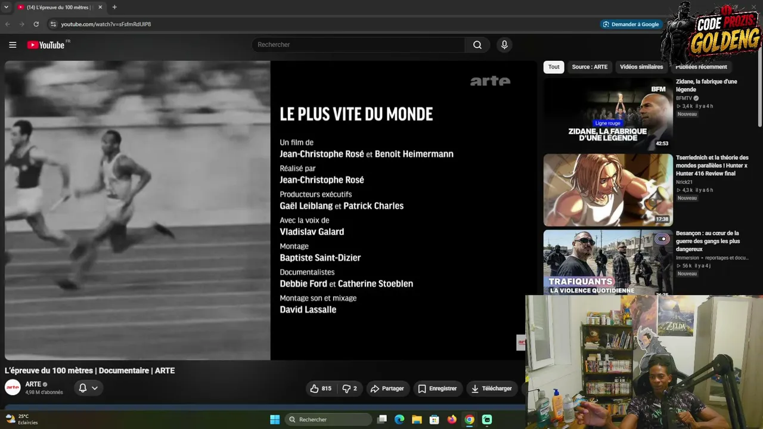Image resolution: width=763 pixels, height=429 pixels.
Task: Start voice search with the microphone icon
Action: tap(504, 45)
